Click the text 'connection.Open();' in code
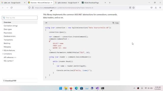 [x=58, y=32]
